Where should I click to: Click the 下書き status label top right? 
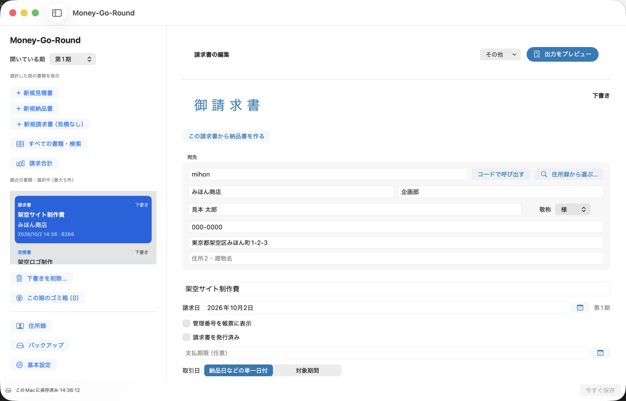pyautogui.click(x=601, y=96)
